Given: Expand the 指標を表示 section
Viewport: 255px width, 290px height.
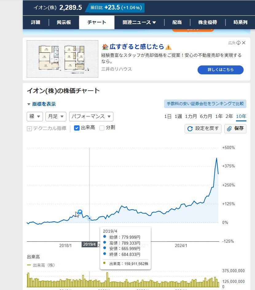Looking at the screenshot, I should 41,104.
